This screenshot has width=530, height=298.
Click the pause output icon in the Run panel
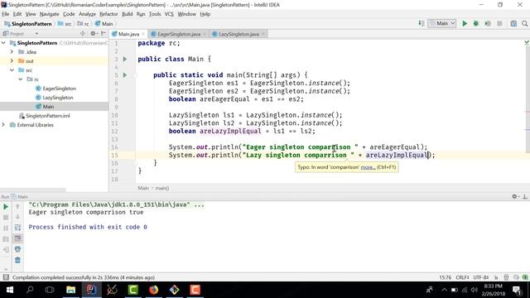pos(6,228)
